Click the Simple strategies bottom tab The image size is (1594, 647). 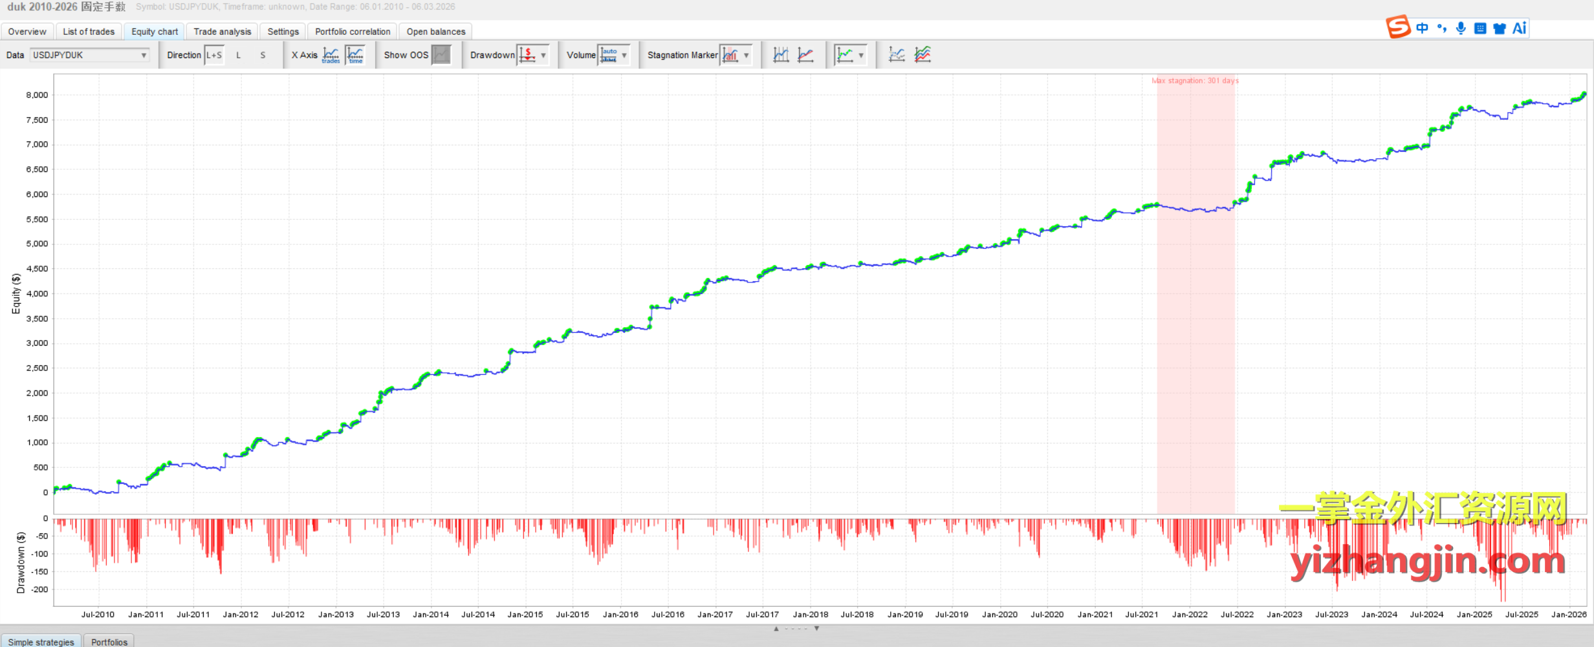tap(41, 642)
